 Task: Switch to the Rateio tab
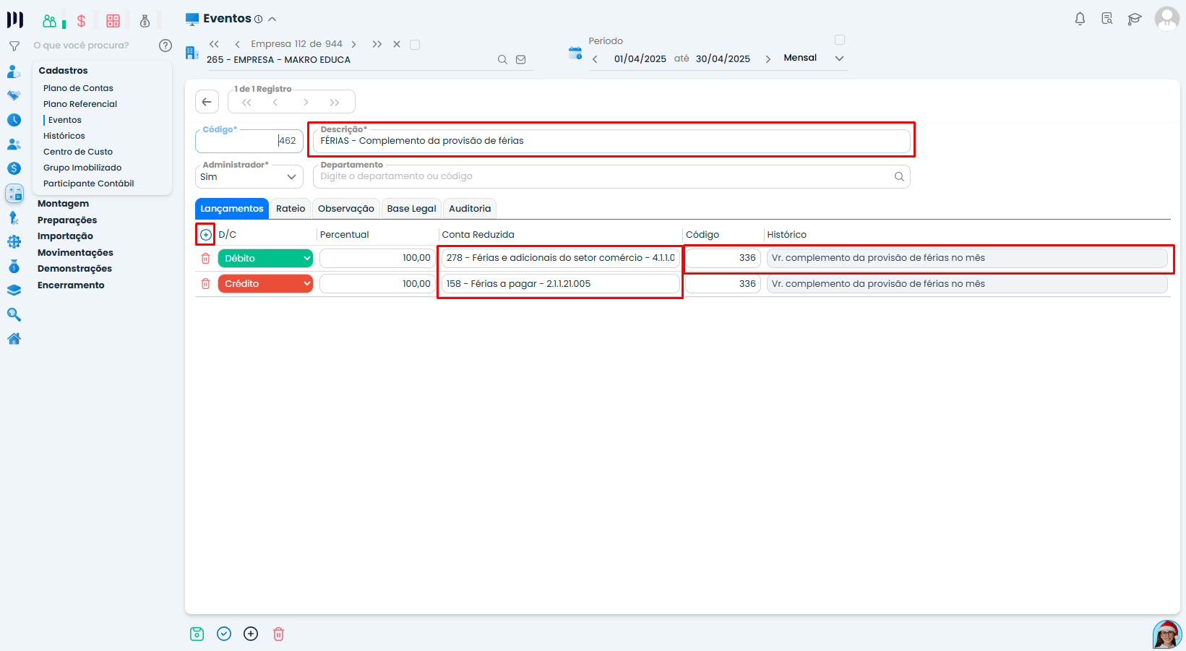point(291,209)
